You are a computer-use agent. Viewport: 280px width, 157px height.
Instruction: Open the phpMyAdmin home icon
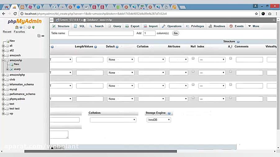point(17,27)
